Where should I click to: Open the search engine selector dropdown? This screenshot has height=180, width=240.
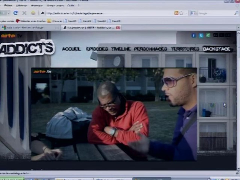193,13
